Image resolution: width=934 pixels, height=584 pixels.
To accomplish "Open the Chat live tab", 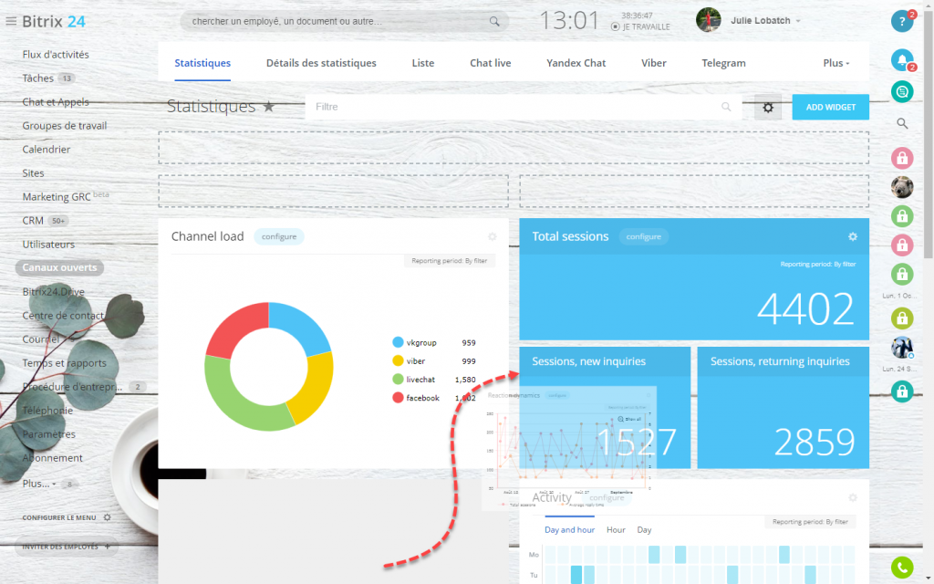I will (490, 63).
